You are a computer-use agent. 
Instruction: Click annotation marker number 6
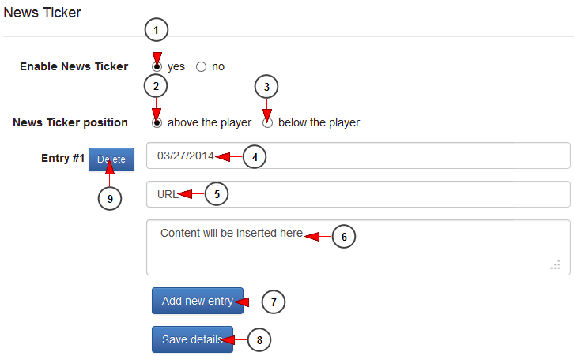(344, 236)
